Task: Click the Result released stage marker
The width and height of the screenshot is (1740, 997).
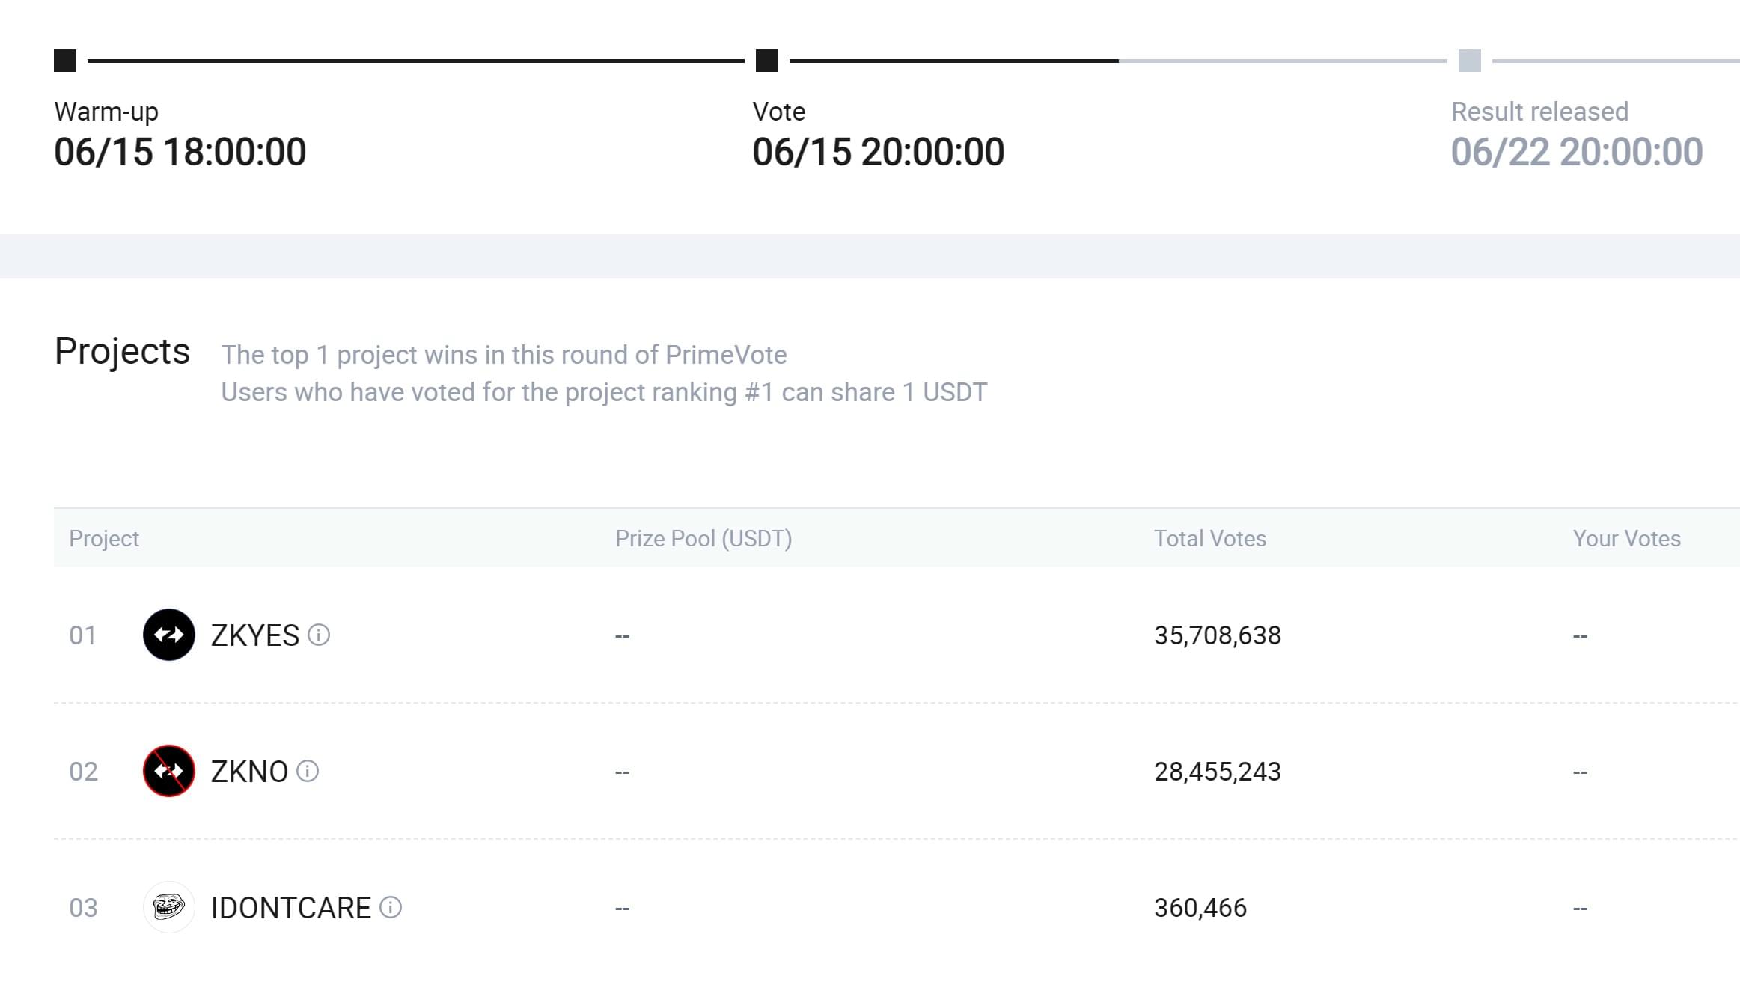Action: click(1470, 61)
